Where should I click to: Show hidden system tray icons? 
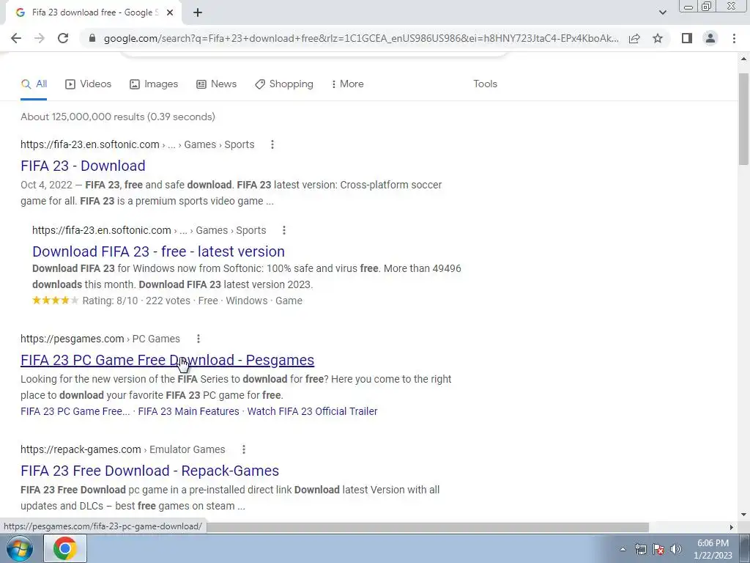click(x=623, y=549)
